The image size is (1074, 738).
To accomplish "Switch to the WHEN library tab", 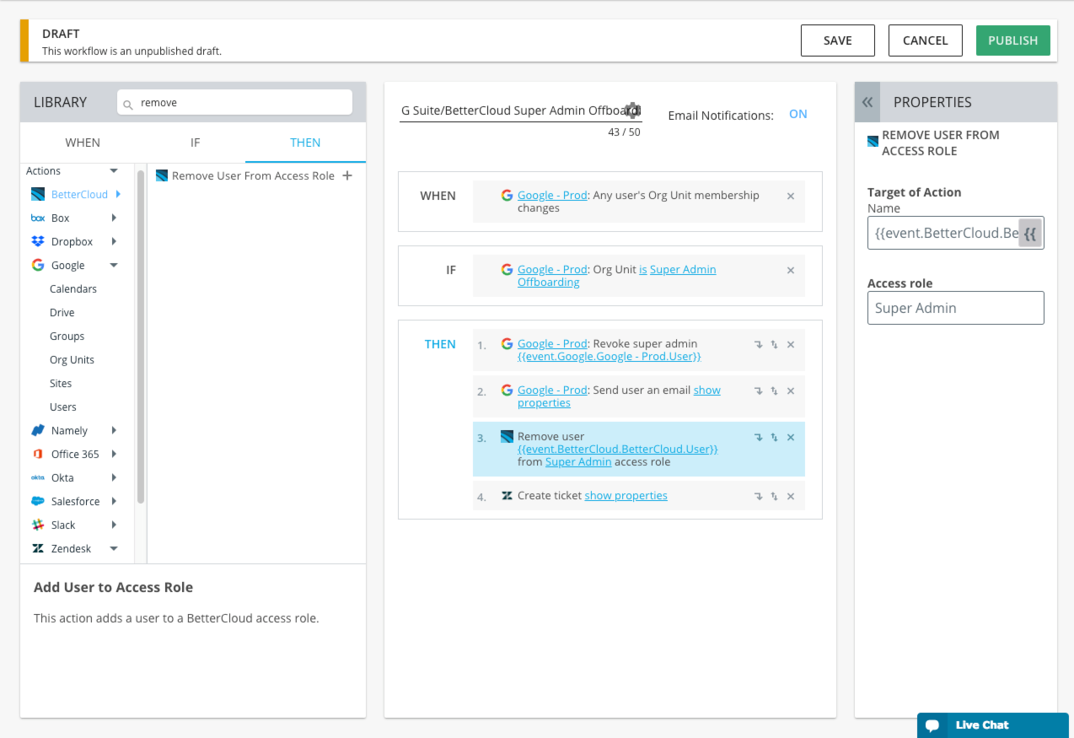I will pyautogui.click(x=83, y=143).
